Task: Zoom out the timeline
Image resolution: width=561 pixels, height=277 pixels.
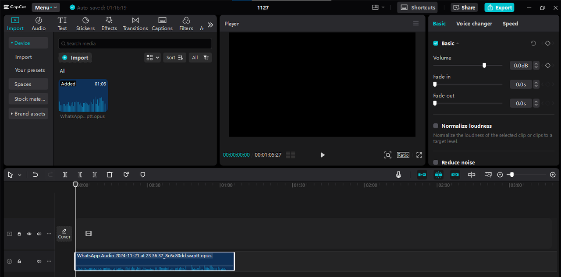Action: [x=500, y=175]
